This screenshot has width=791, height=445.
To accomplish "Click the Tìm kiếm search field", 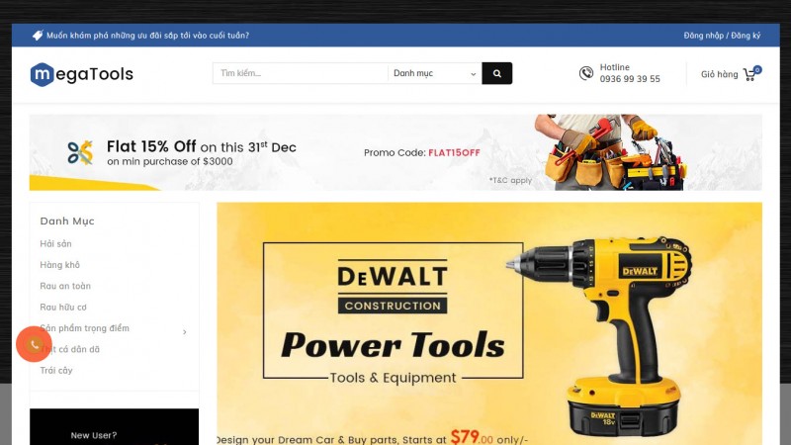I will 301,73.
